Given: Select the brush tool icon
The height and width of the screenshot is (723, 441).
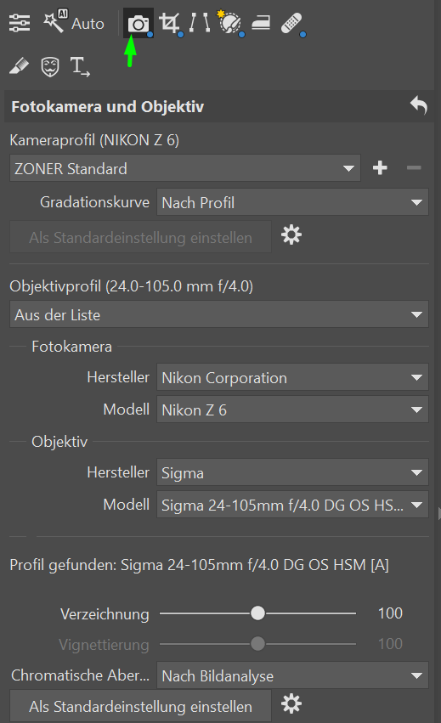Looking at the screenshot, I should (x=19, y=66).
